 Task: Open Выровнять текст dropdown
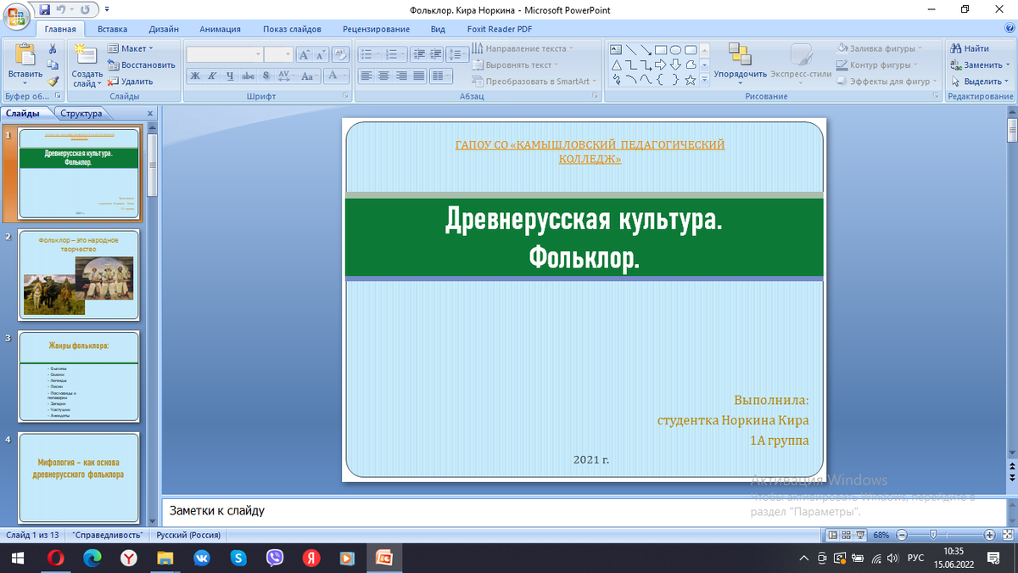(517, 65)
